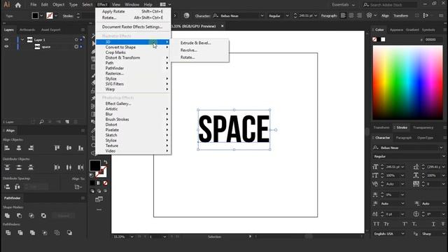Pick a color from the Color spectrum
The height and width of the screenshot is (252, 448).
tap(407, 83)
